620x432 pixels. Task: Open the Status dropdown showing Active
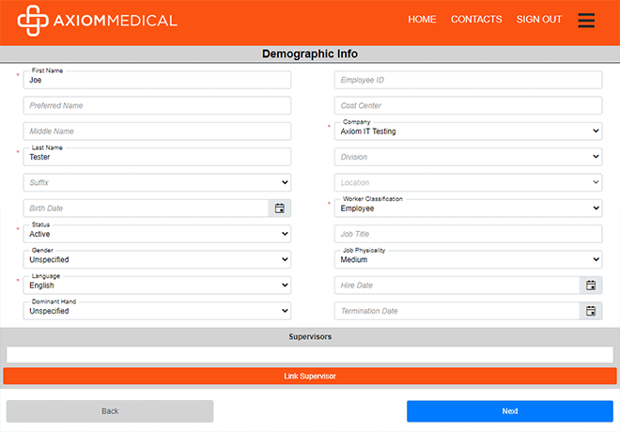click(157, 234)
